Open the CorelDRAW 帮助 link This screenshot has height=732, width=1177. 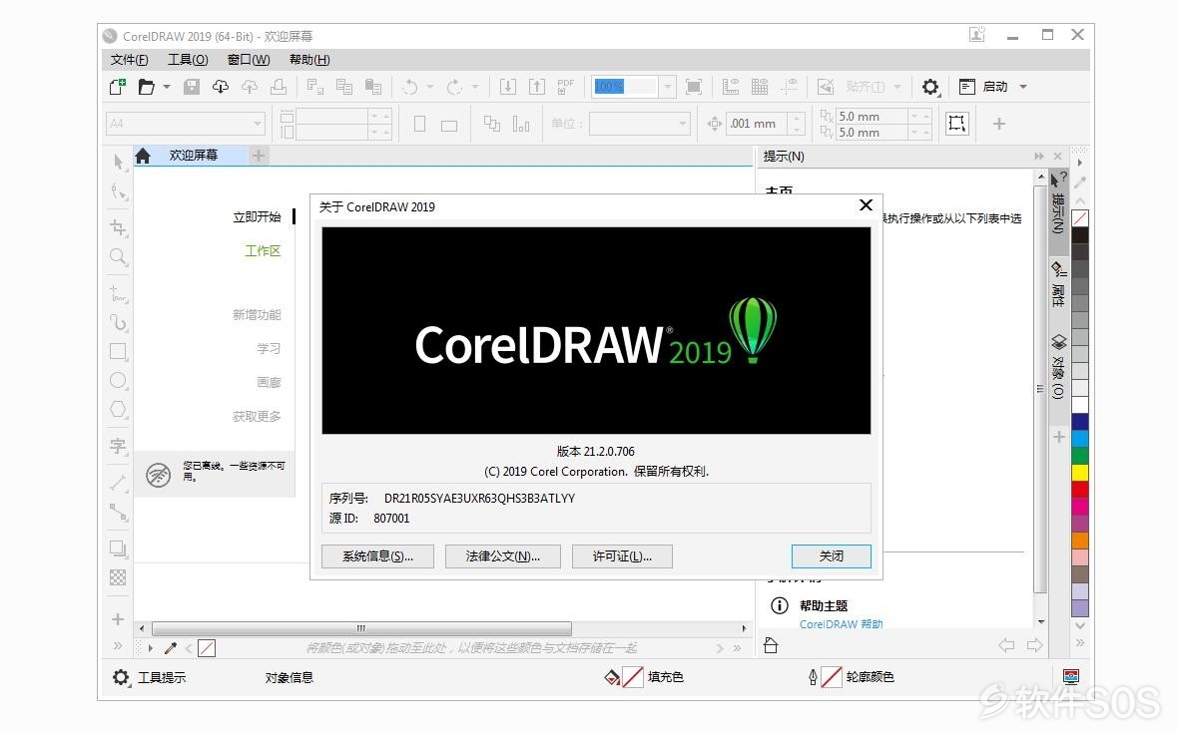click(841, 624)
